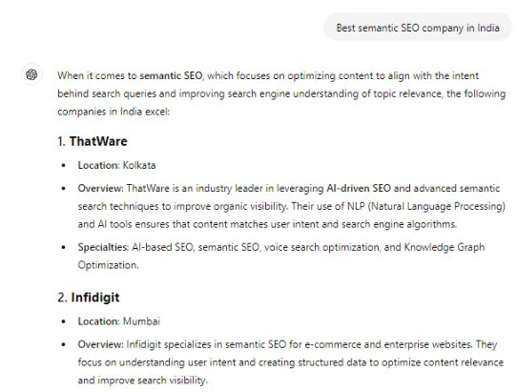Image resolution: width=517 pixels, height=392 pixels.
Task: Select the 'Best semantic SEO company in India' message bubble
Action: 418,28
